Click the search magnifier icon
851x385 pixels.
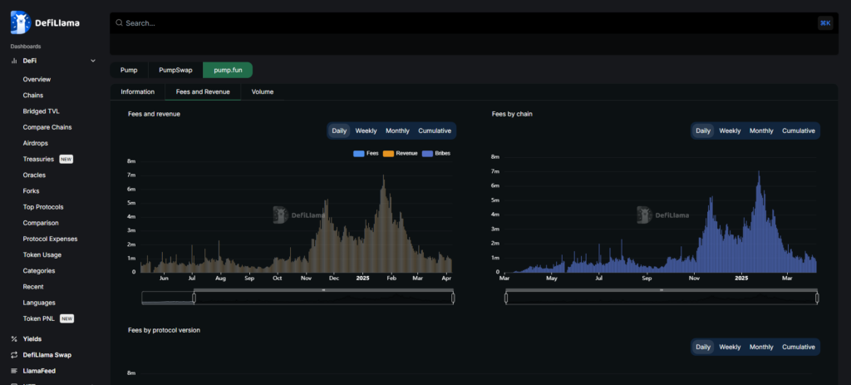120,23
